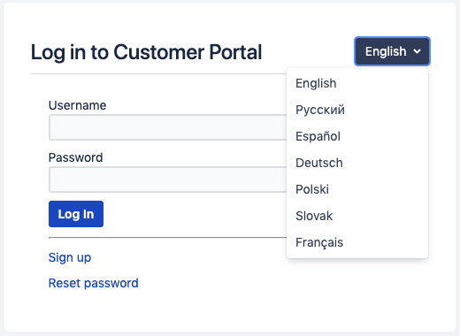Click the Log in to Customer Portal heading
This screenshot has height=336, width=460.
tap(146, 52)
